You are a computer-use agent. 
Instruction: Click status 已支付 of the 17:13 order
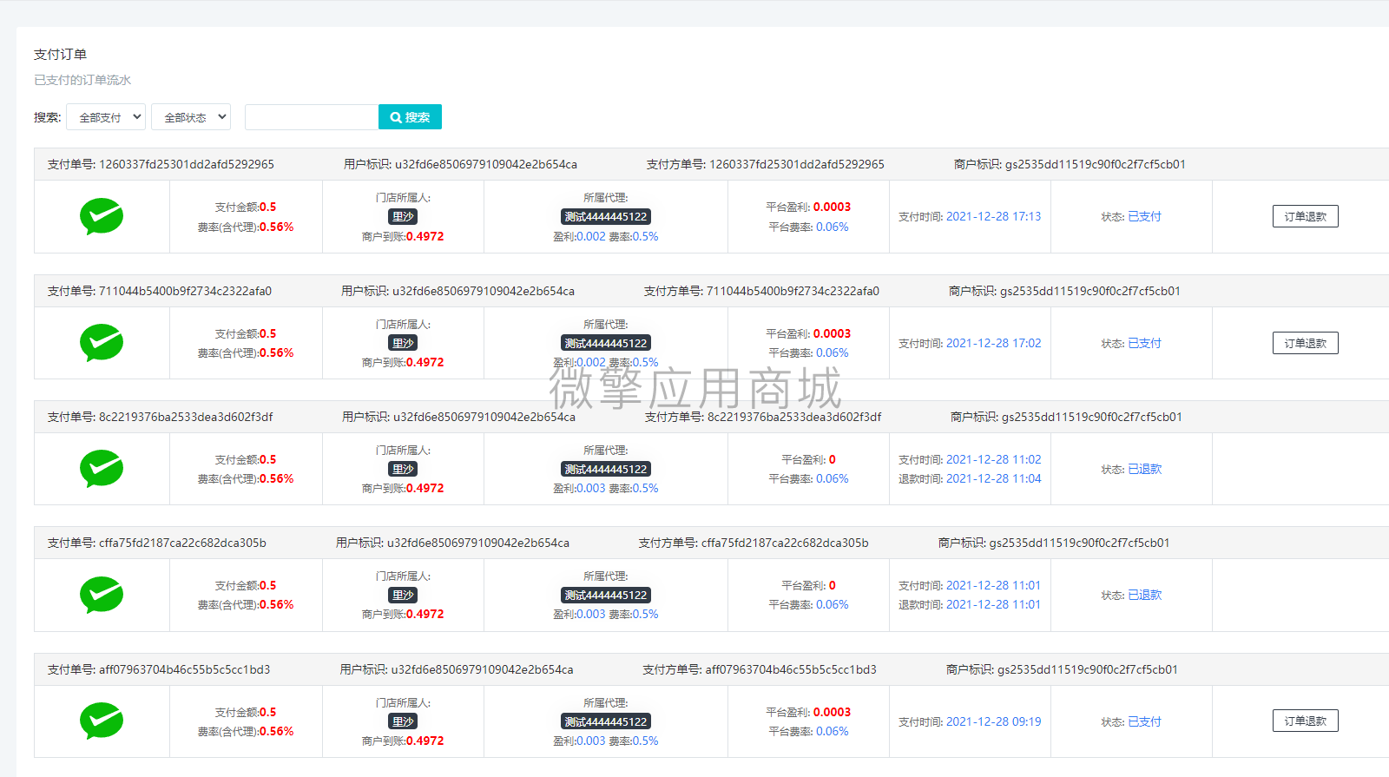pyautogui.click(x=1144, y=216)
